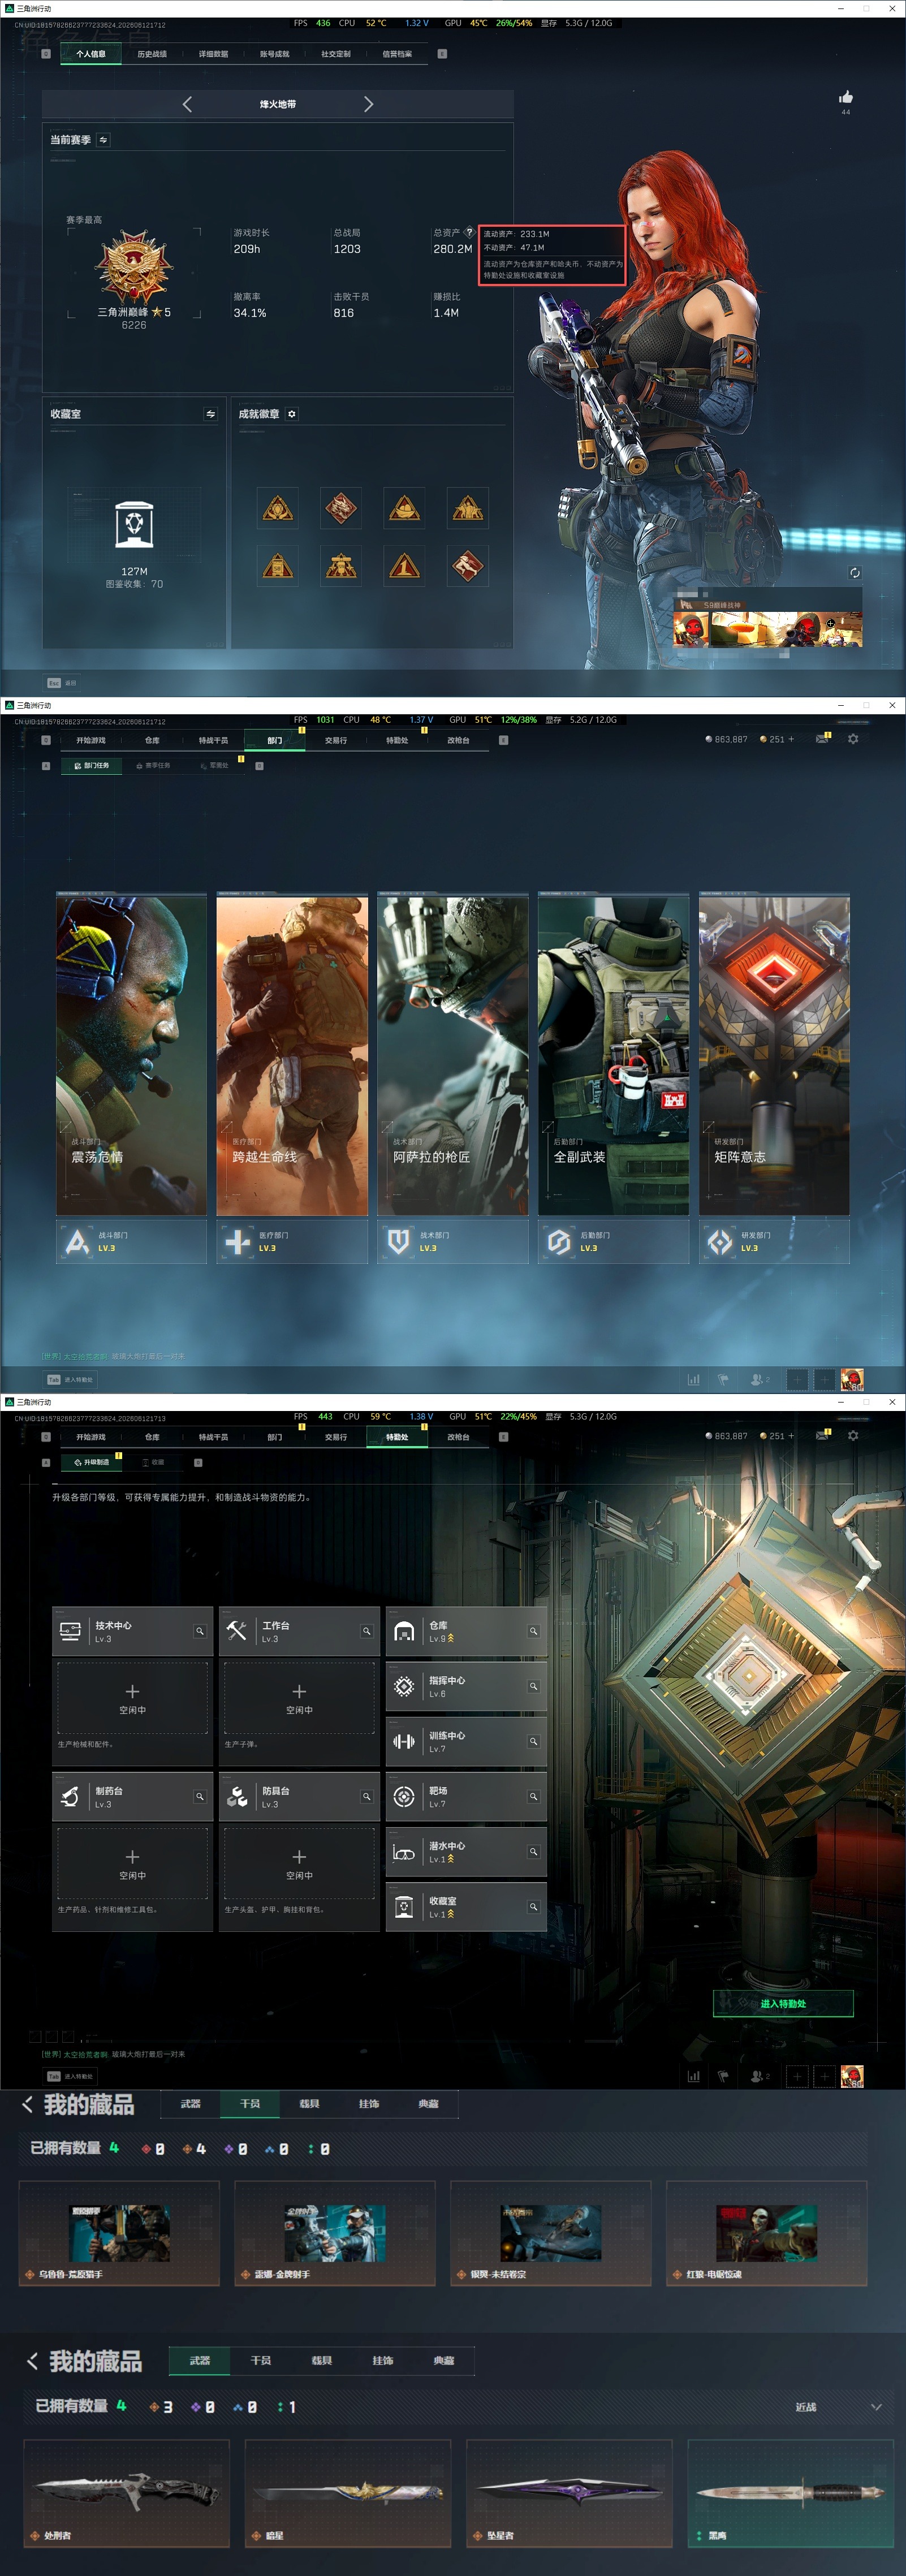Click the display case icon in 收藏室 panel

[x=134, y=524]
